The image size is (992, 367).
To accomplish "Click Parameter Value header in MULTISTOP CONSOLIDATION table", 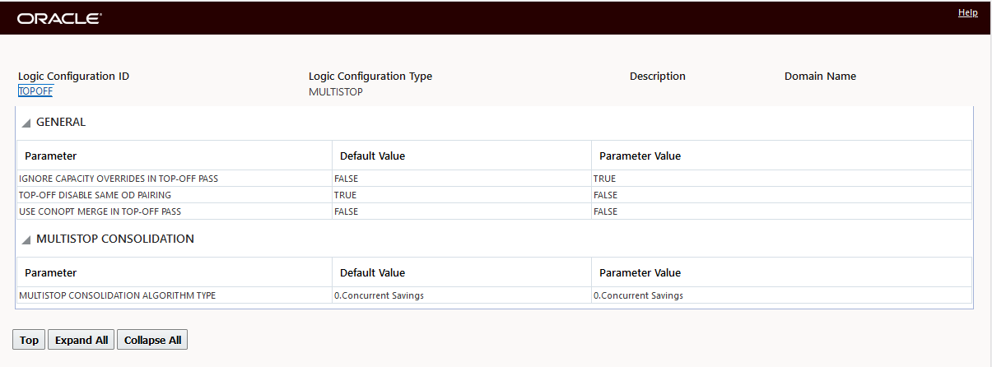I will click(640, 273).
